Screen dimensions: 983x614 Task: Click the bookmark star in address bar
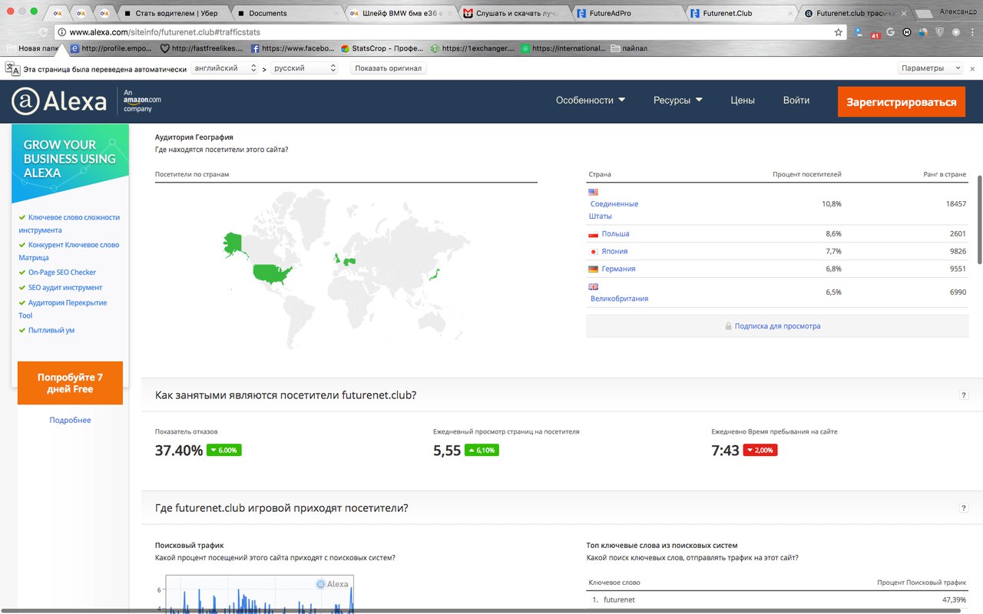839,32
